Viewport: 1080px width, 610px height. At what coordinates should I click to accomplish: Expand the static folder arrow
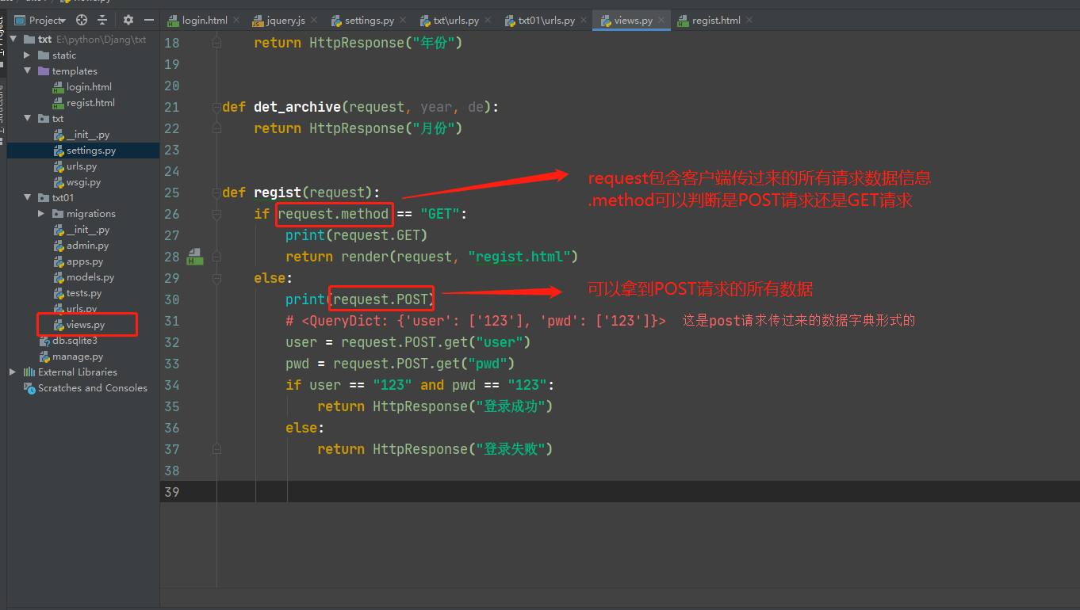coord(27,55)
